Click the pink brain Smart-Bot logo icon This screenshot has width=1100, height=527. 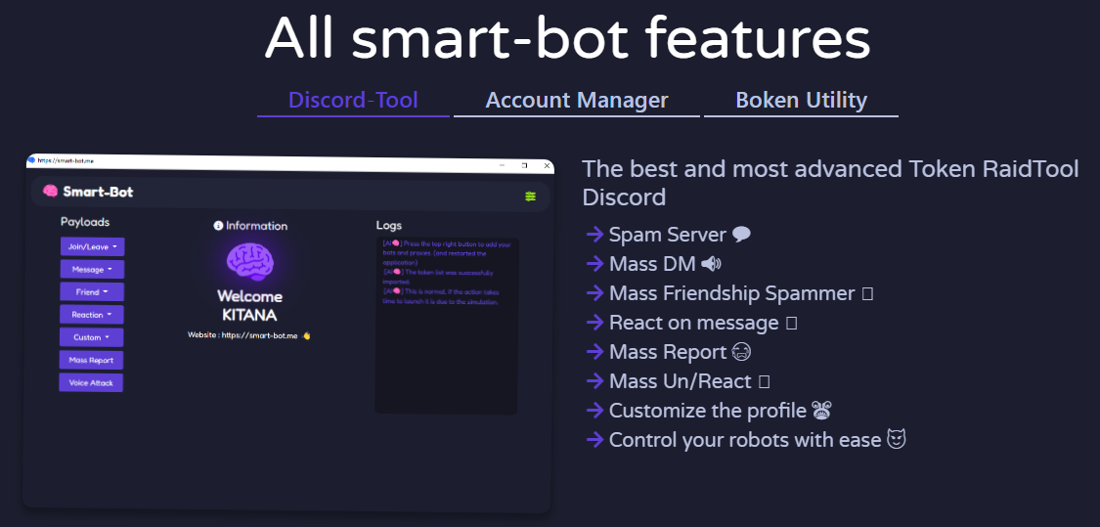[51, 190]
